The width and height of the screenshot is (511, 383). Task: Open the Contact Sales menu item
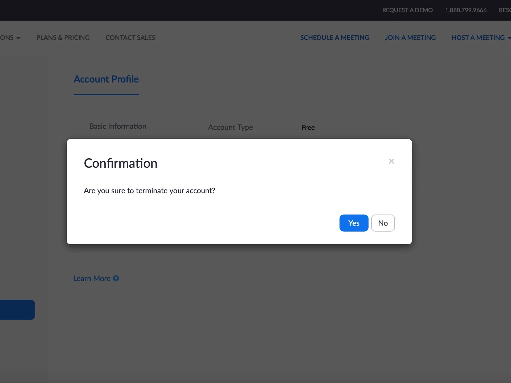tap(130, 38)
